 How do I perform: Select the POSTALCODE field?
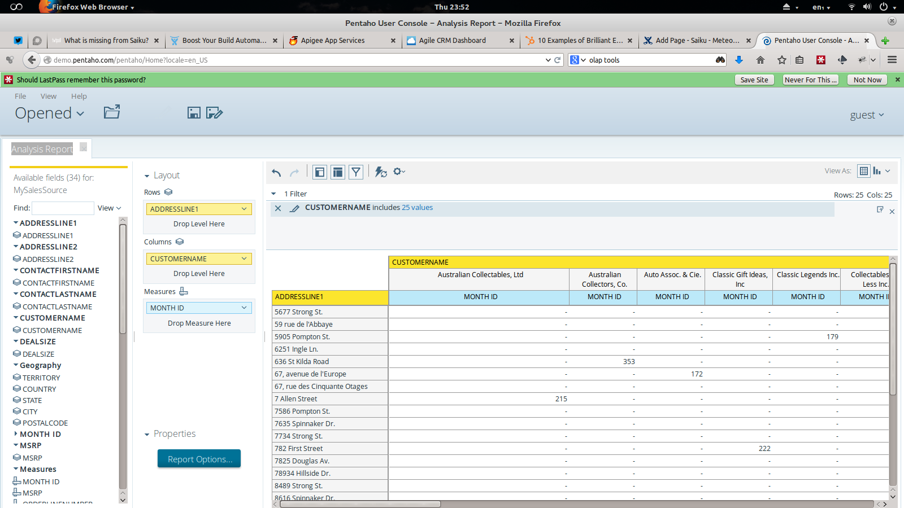pyautogui.click(x=45, y=423)
